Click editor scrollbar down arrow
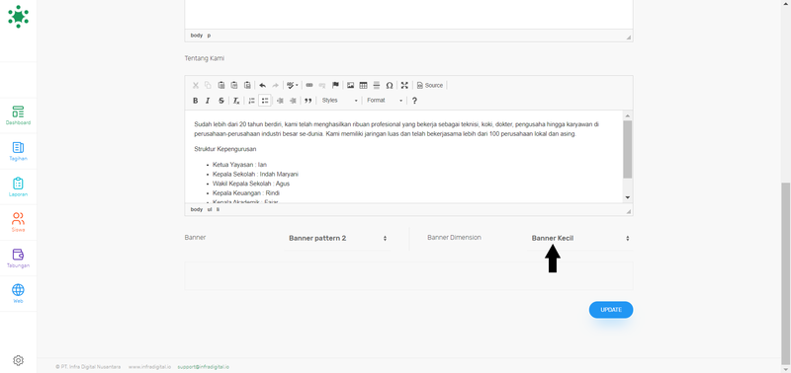 pyautogui.click(x=628, y=197)
